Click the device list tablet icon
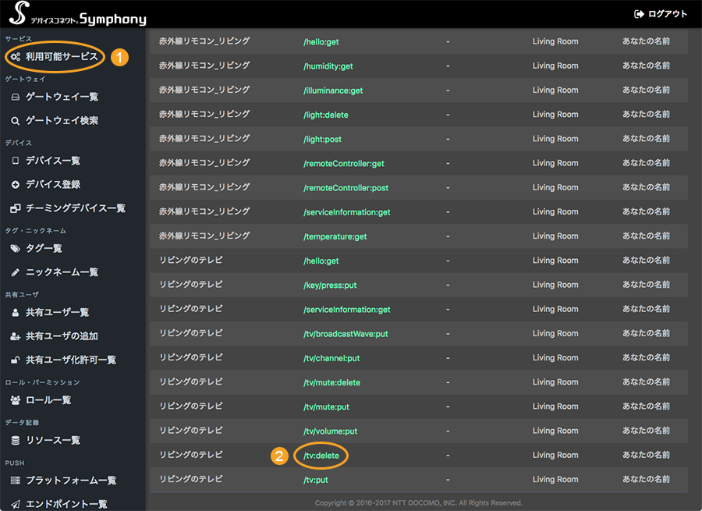Image resolution: width=702 pixels, height=511 pixels. click(16, 161)
